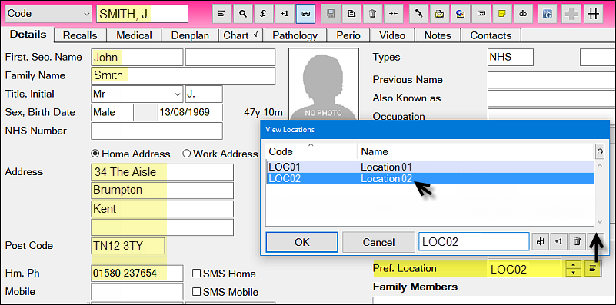Select the Home Address radio button
616x305 pixels.
(95, 154)
